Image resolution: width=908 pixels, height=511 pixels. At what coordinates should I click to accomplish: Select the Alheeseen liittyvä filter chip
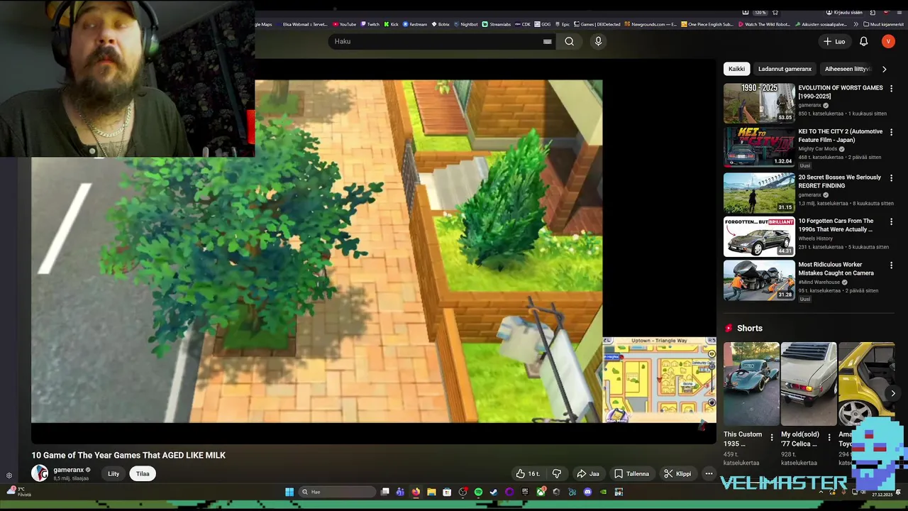coord(848,69)
